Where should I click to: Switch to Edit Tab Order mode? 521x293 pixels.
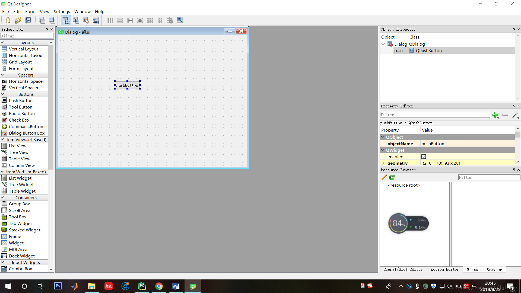coord(96,20)
